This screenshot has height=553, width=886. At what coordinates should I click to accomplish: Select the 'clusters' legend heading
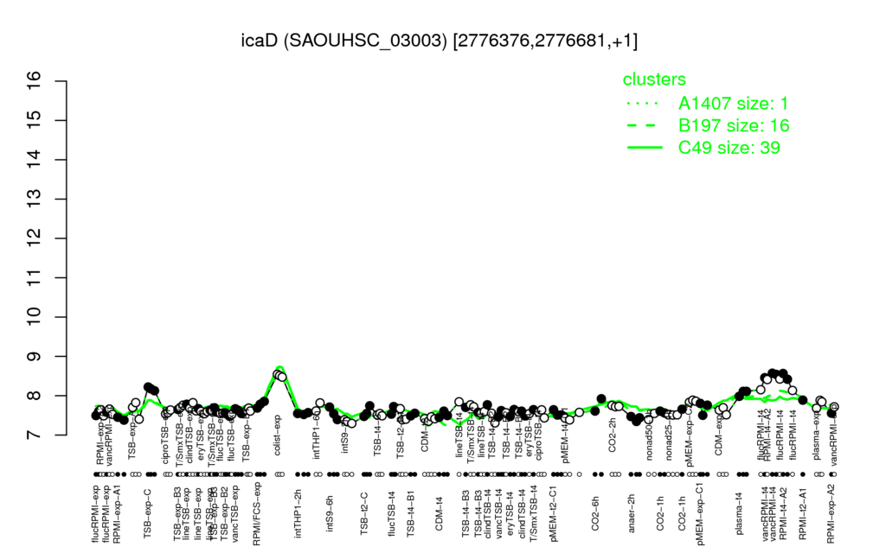pyautogui.click(x=654, y=79)
